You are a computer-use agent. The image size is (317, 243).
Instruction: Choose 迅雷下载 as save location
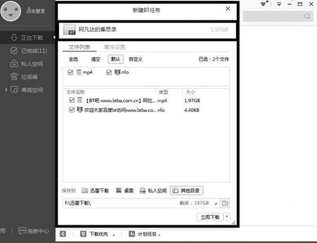[x=95, y=191]
